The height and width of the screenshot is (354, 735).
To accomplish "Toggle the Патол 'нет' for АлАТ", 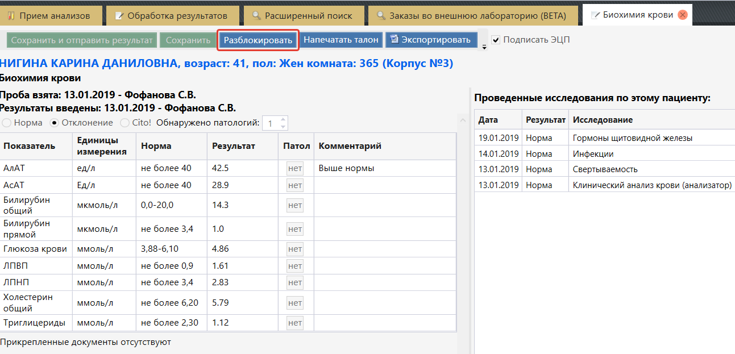I will coord(295,168).
